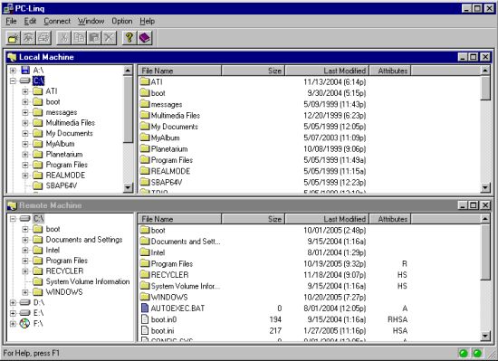Expand the A:\ drive in Local tree

(x=13, y=70)
